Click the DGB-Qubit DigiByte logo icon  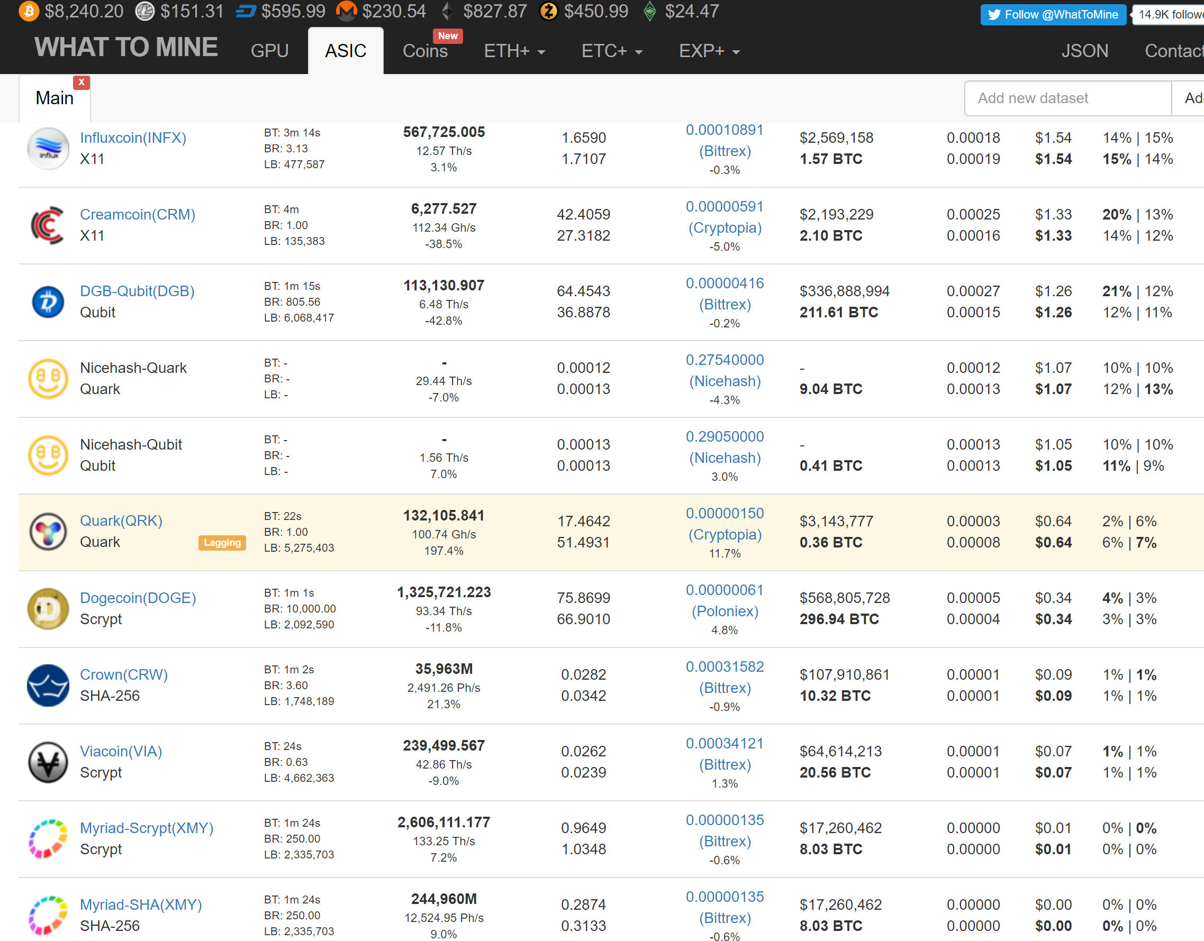[48, 302]
